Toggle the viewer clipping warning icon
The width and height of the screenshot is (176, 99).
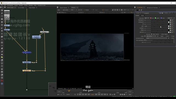[117, 10]
